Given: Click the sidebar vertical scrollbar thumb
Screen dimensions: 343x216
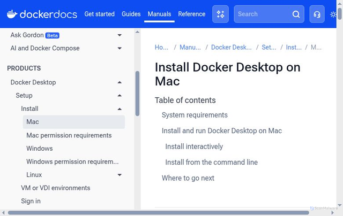Looking at the screenshot, I should point(137,94).
